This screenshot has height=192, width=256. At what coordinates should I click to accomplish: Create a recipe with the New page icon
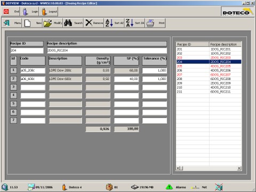click(x=27, y=23)
